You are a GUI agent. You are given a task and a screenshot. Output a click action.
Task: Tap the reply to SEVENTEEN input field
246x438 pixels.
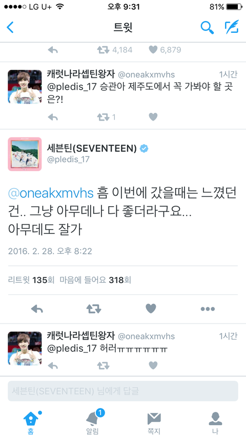pyautogui.click(x=123, y=391)
